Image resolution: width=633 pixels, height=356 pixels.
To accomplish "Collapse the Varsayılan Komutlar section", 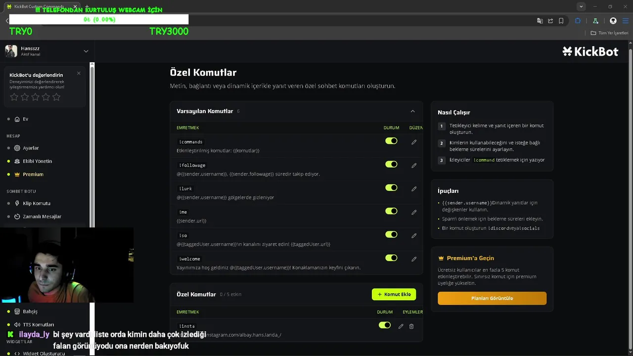I will [x=412, y=111].
